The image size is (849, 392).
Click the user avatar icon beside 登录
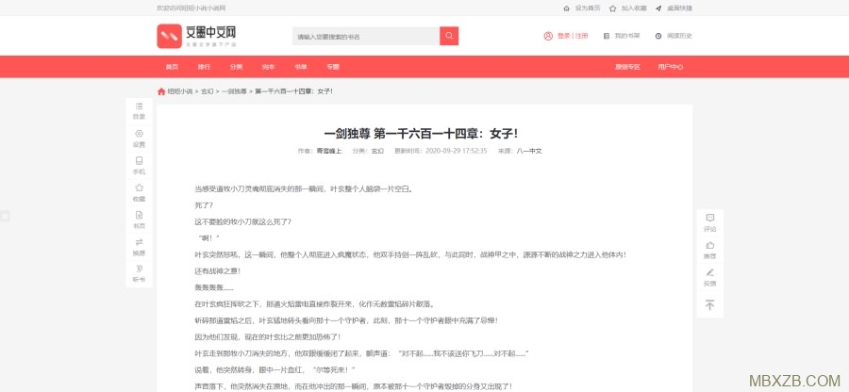point(548,36)
